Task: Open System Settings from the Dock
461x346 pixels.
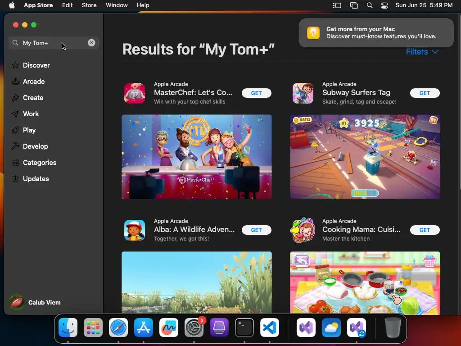Action: [194, 328]
